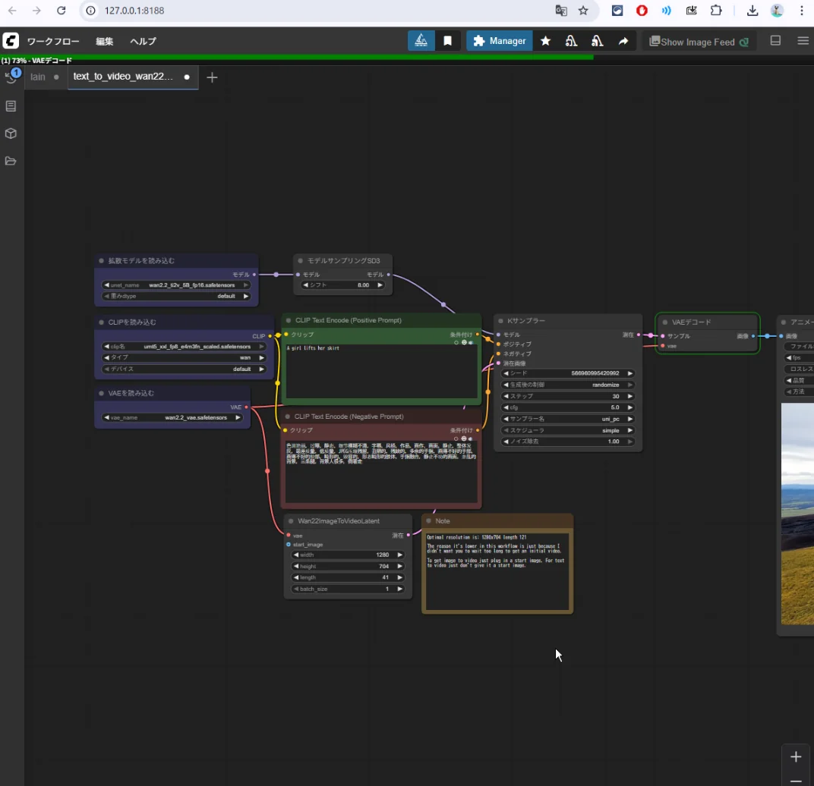
Task: Collapse the VAEデコード node via title dot
Action: [x=664, y=322]
